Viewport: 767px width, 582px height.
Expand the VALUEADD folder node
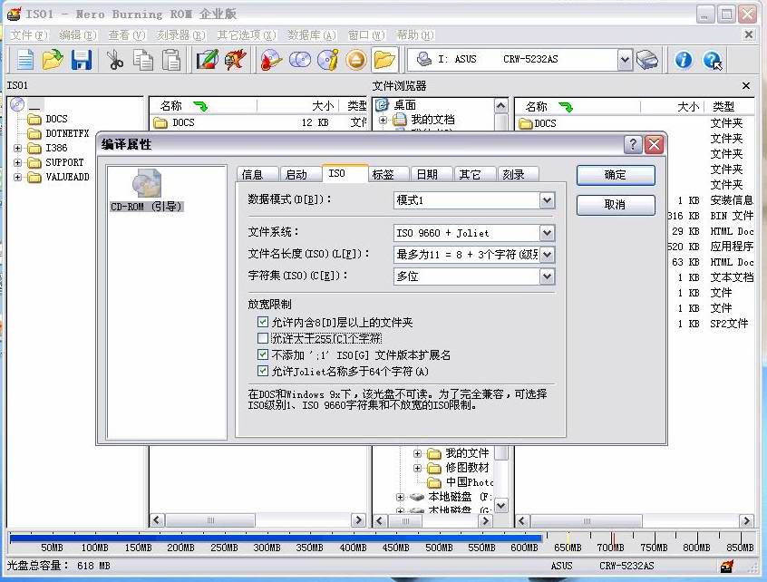17,177
